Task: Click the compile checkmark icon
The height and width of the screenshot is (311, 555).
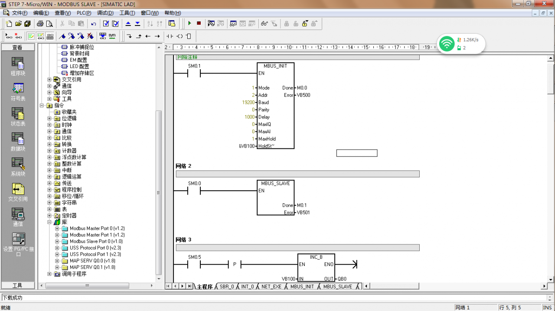Action: pyautogui.click(x=106, y=23)
